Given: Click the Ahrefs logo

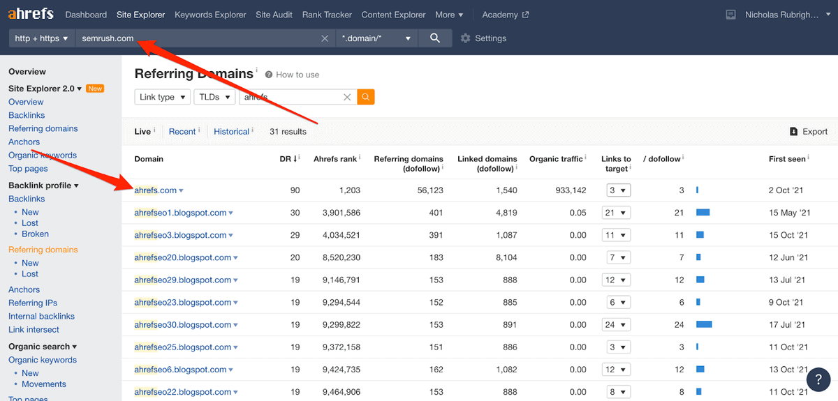Looking at the screenshot, I should click(x=31, y=14).
